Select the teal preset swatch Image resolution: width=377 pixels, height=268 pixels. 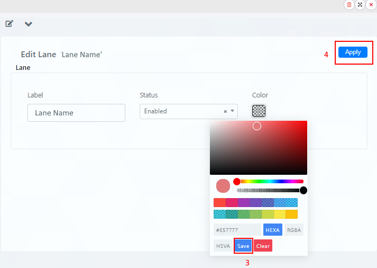pos(232,214)
